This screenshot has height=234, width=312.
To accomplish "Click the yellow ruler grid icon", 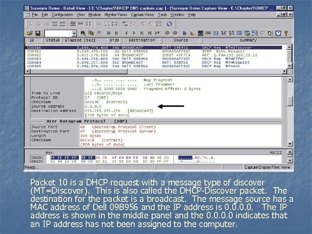I will [x=208, y=33].
